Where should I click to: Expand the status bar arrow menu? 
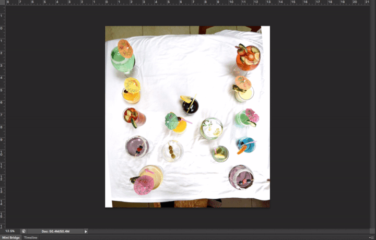pos(86,231)
